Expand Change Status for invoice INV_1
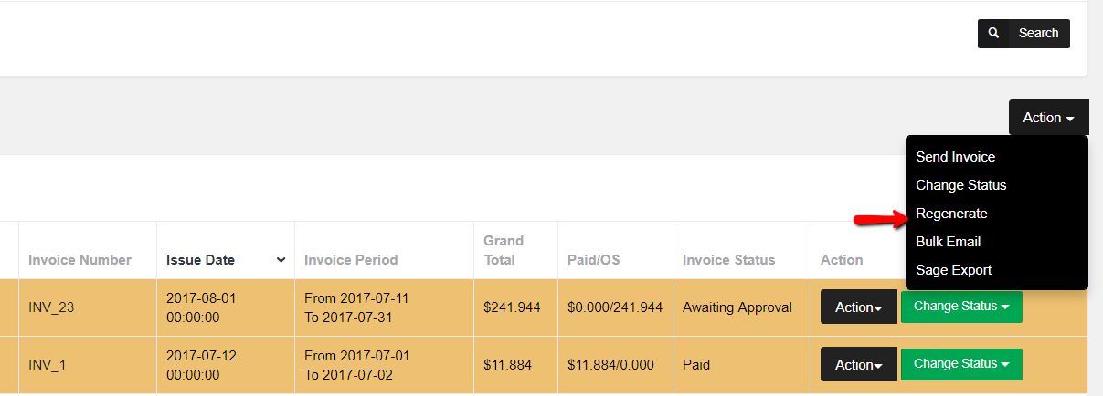This screenshot has height=396, width=1103. click(960, 364)
